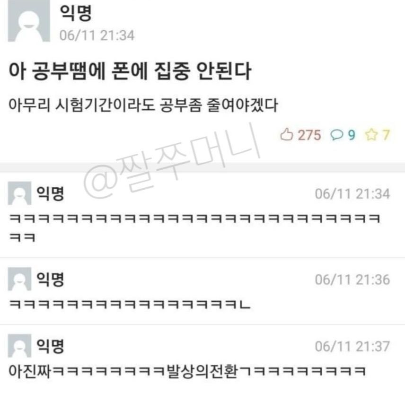Click the comment containing 발상의전환
The image size is (405, 393).
click(x=187, y=371)
